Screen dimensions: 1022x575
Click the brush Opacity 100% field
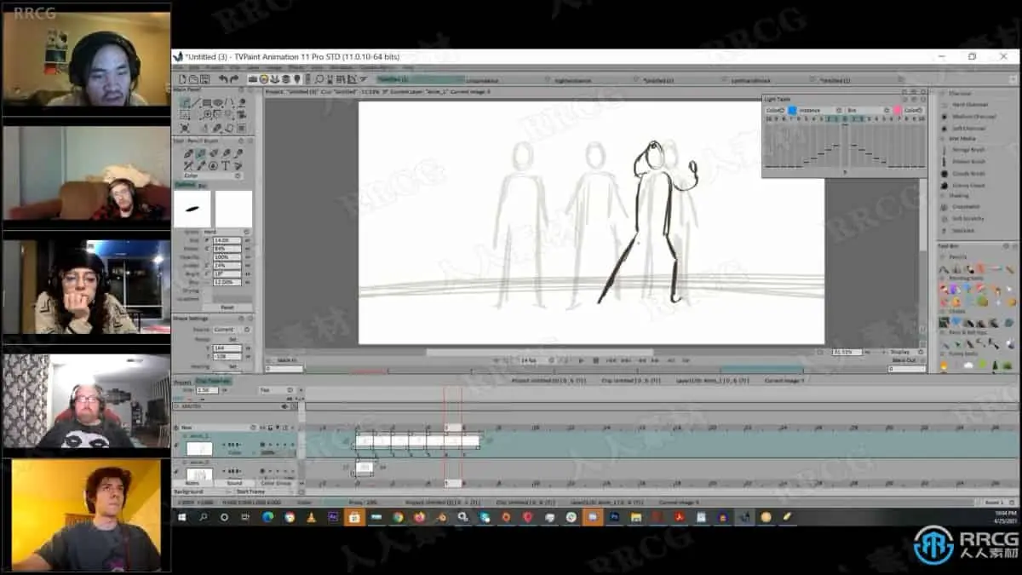(227, 256)
